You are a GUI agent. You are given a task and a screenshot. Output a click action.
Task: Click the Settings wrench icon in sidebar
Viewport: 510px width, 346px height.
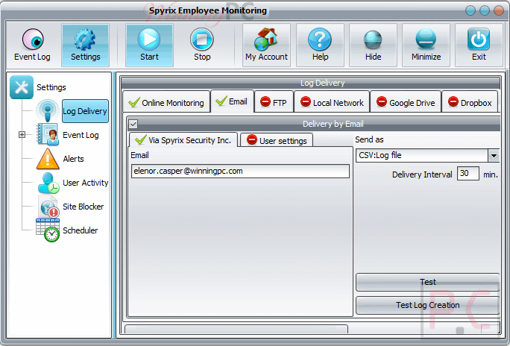tap(22, 87)
